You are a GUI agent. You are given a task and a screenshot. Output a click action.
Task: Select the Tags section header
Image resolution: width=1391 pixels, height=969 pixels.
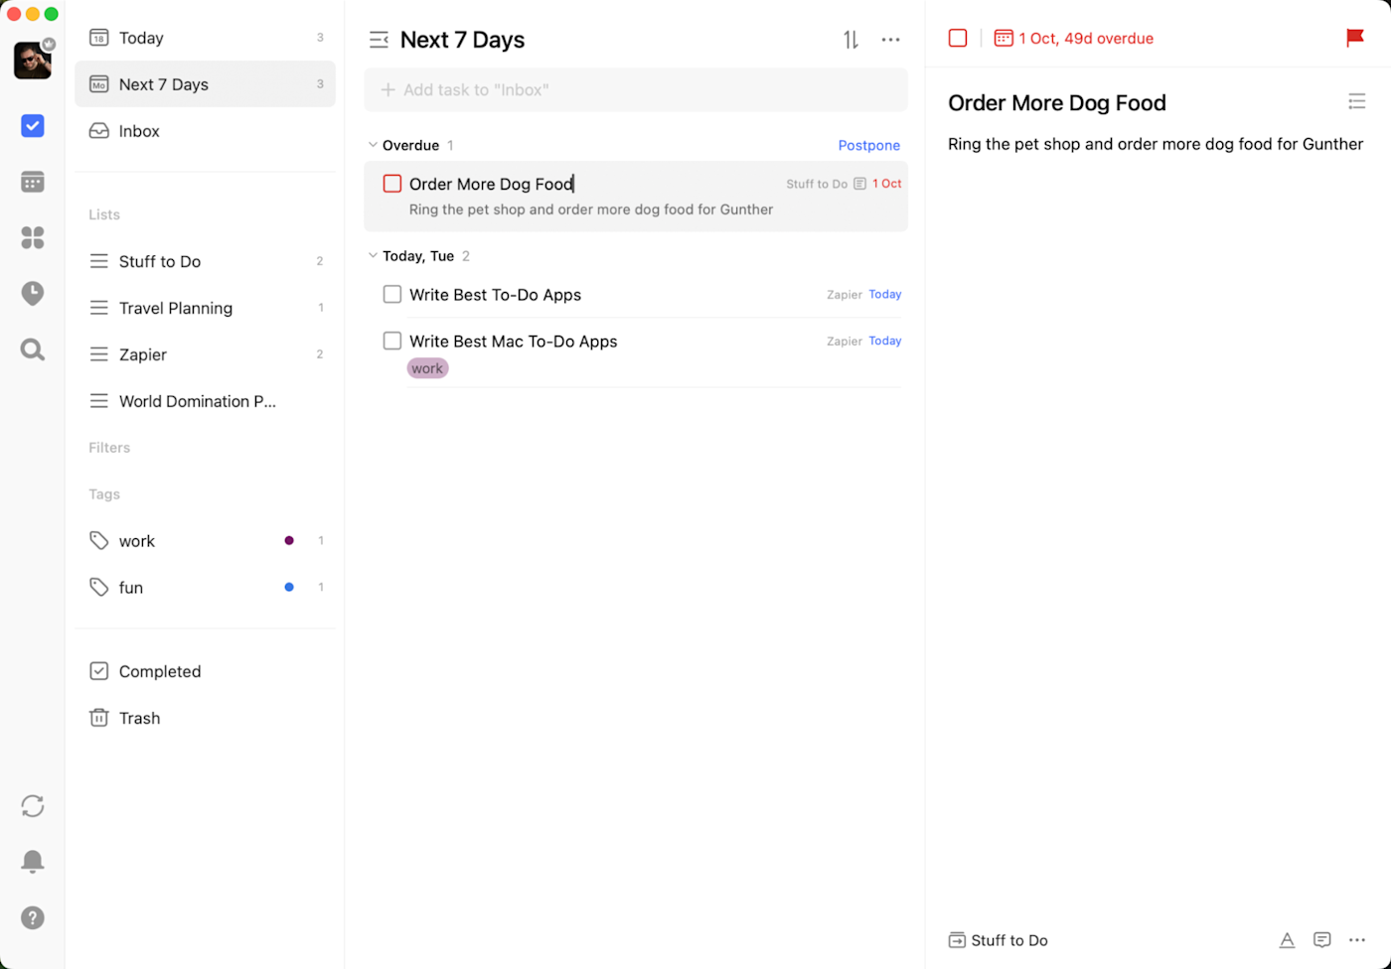click(104, 494)
